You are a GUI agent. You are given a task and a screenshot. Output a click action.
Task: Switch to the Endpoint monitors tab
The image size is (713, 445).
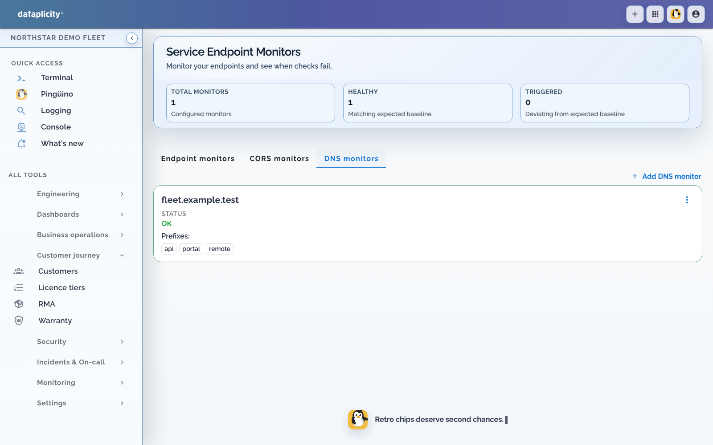coord(198,158)
